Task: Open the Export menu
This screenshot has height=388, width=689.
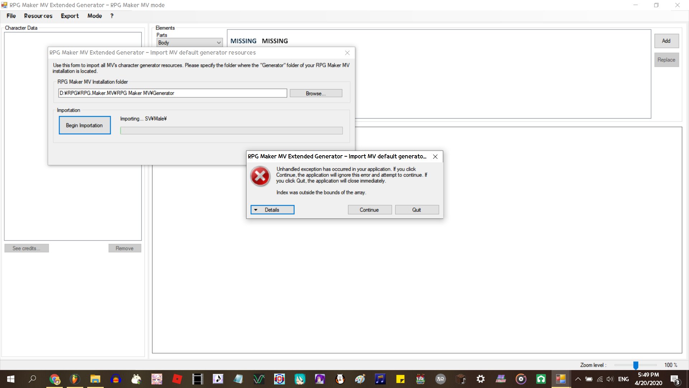Action: [70, 16]
